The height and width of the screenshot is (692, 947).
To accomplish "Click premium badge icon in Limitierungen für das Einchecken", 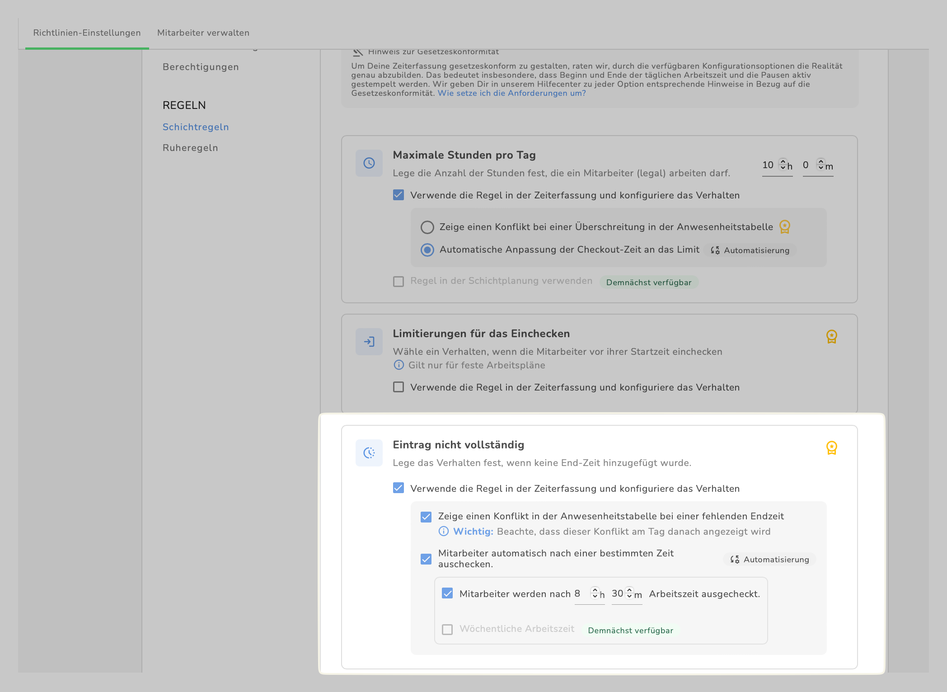I will (831, 336).
